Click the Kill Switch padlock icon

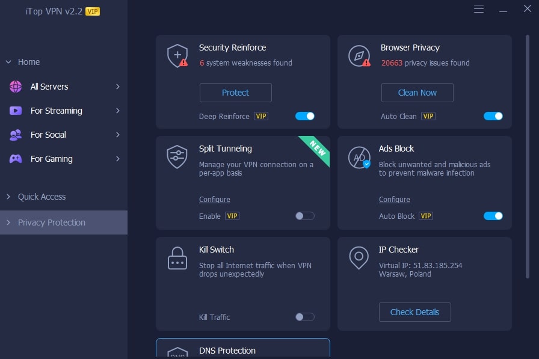pyautogui.click(x=177, y=259)
